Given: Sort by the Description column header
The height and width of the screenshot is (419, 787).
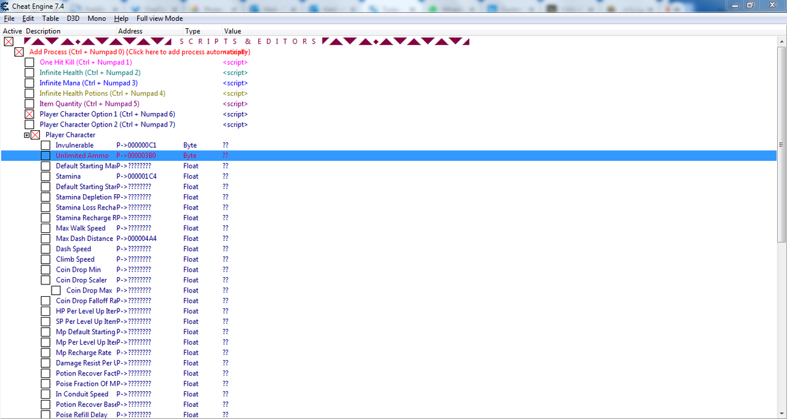Looking at the screenshot, I should pyautogui.click(x=43, y=31).
